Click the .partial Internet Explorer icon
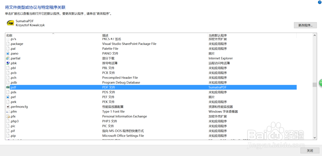The height and width of the screenshot is (156, 322). click(x=8, y=58)
